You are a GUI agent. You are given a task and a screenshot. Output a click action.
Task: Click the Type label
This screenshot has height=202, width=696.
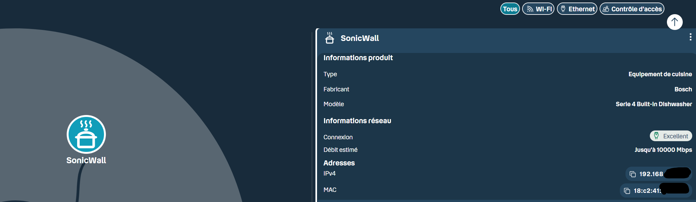tap(330, 74)
